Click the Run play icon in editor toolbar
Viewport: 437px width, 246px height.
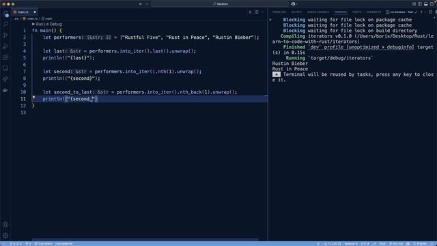pos(251,12)
